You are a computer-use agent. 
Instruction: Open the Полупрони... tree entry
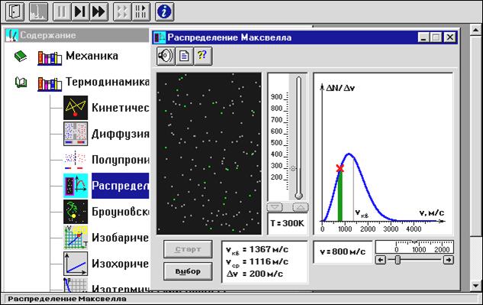(x=120, y=160)
